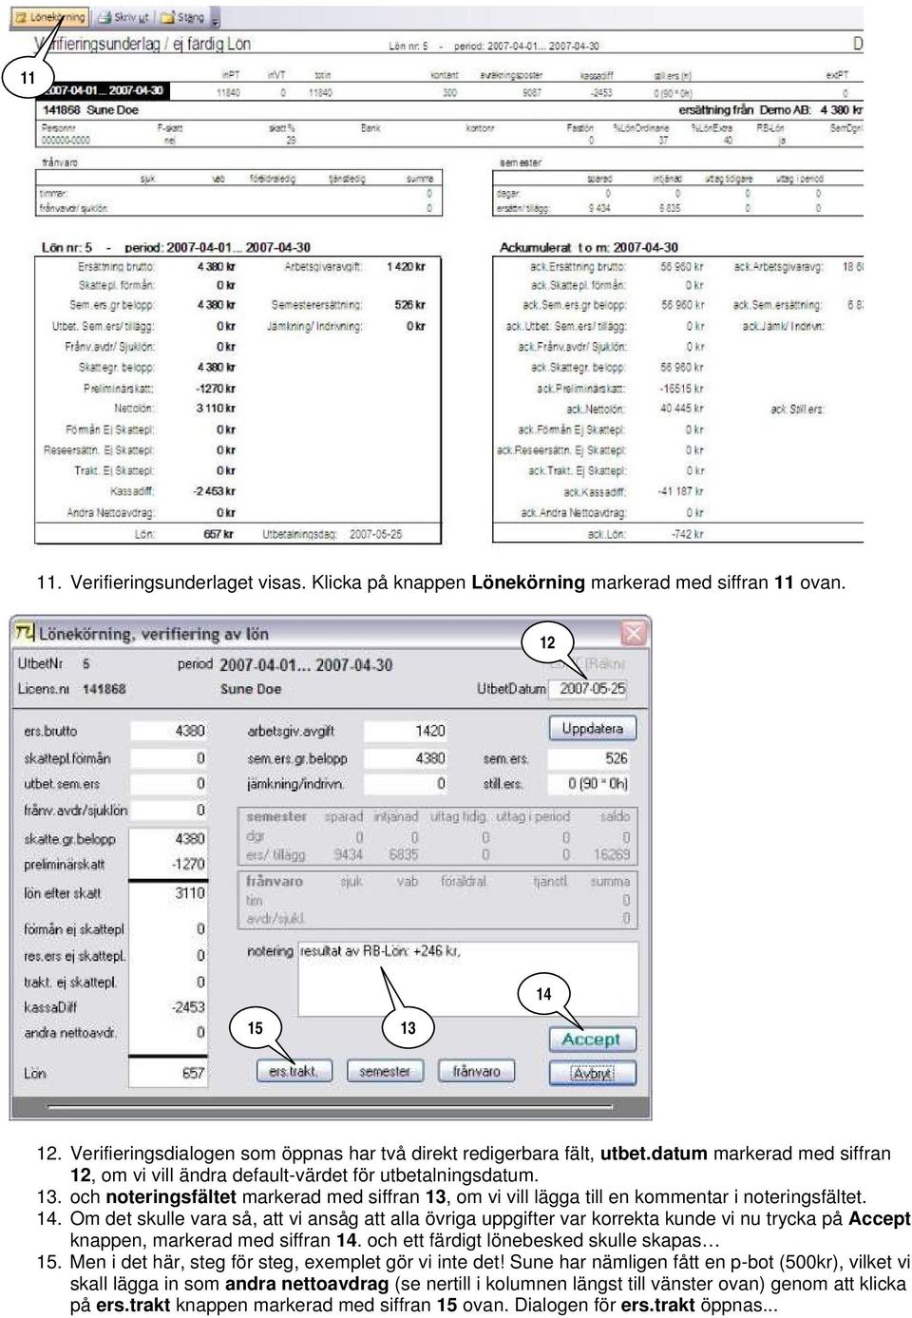Click the utbet.sem.ers value field

168,784
